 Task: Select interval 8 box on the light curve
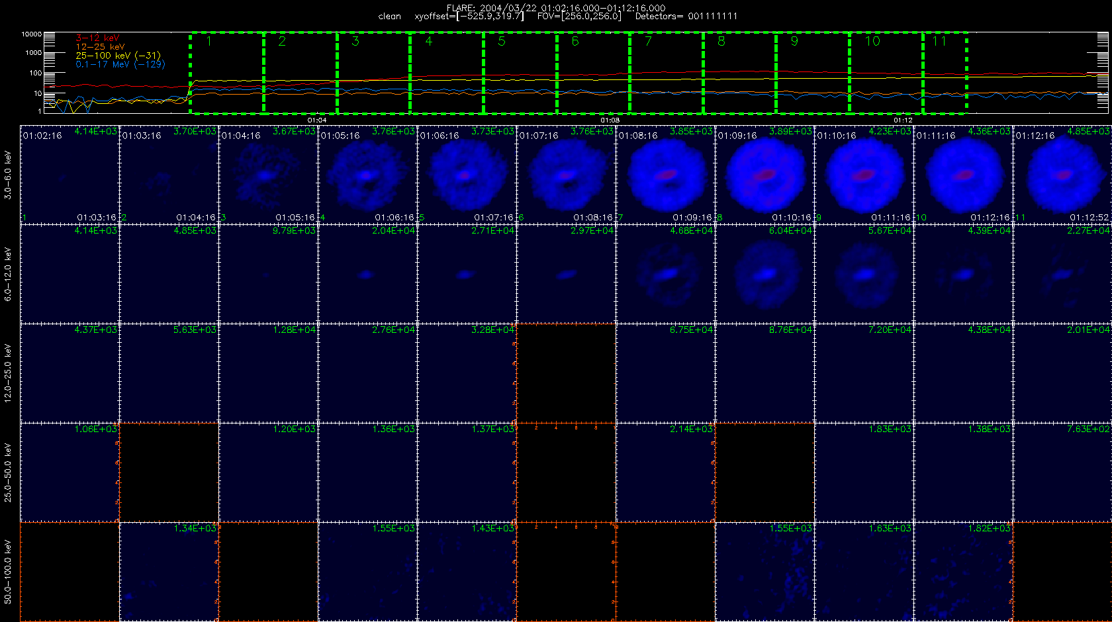(x=739, y=72)
